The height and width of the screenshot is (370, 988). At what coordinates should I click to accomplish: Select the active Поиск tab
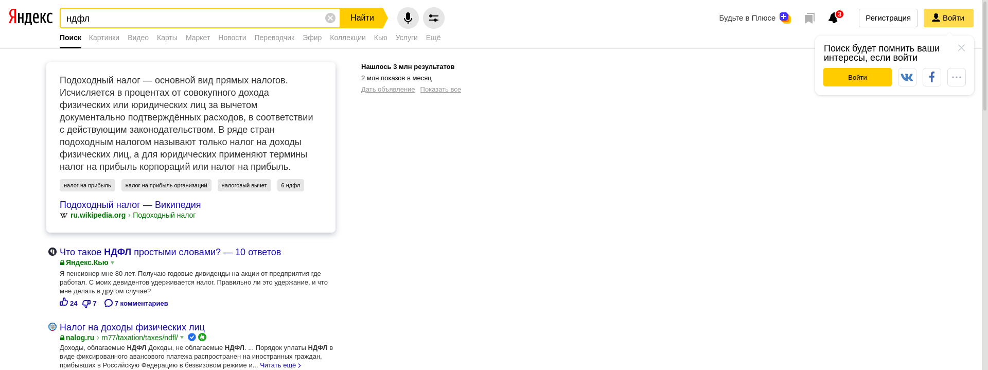click(70, 38)
